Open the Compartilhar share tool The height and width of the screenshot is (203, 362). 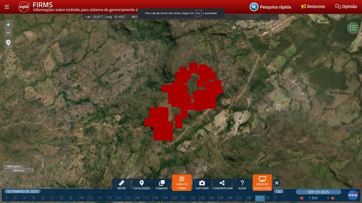click(222, 183)
